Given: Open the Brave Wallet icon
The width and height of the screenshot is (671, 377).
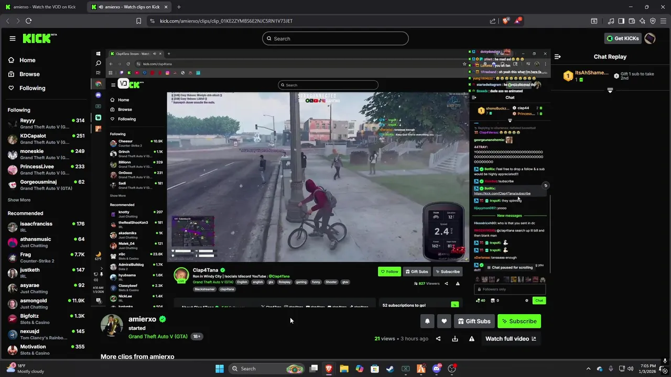Looking at the screenshot, I should 632,21.
